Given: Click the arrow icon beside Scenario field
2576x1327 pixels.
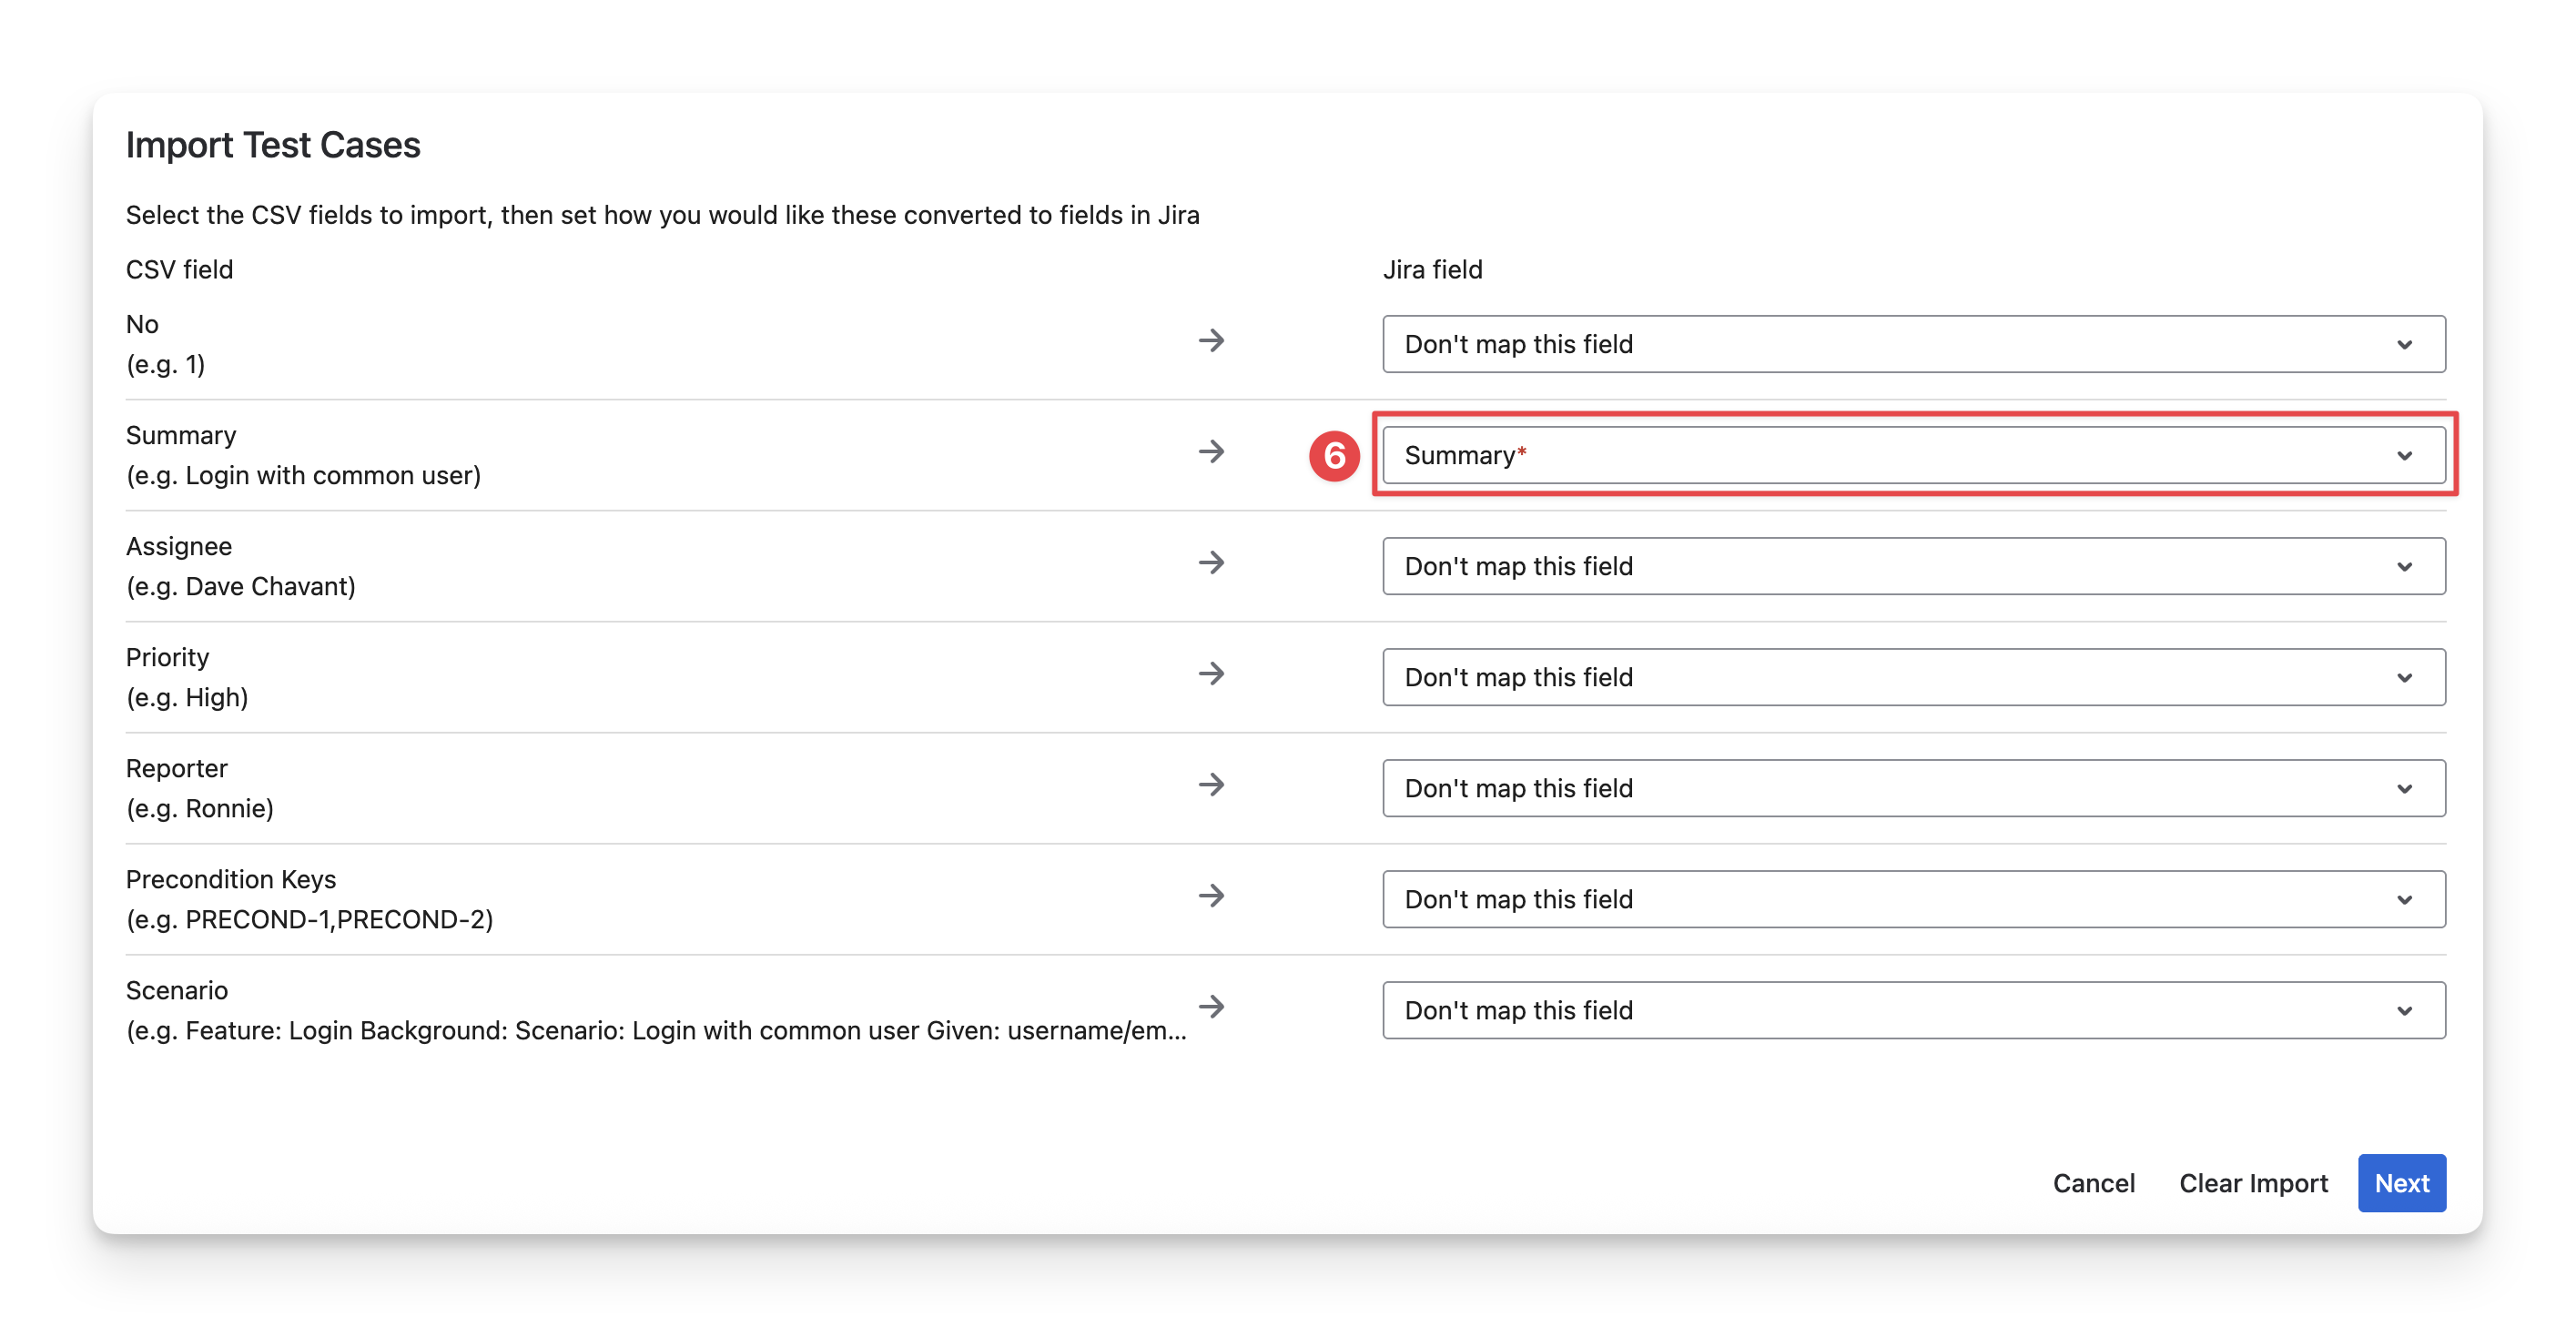Looking at the screenshot, I should (1211, 1007).
